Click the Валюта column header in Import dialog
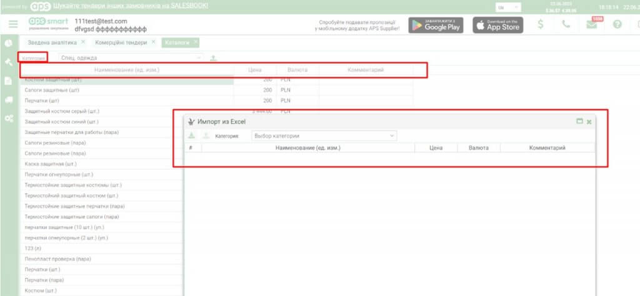The image size is (640, 296). point(479,148)
